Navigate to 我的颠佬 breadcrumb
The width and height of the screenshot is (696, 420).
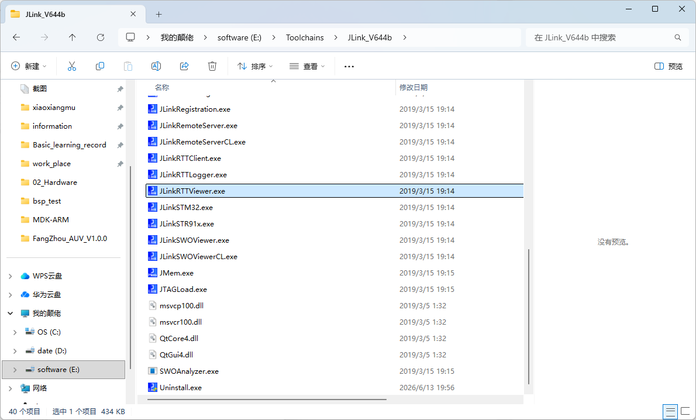pyautogui.click(x=177, y=37)
